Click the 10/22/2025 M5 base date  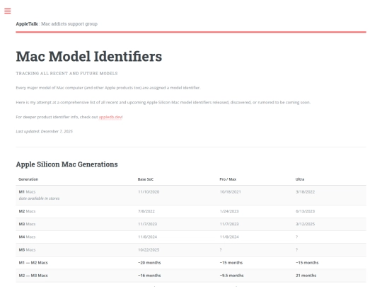click(x=149, y=250)
